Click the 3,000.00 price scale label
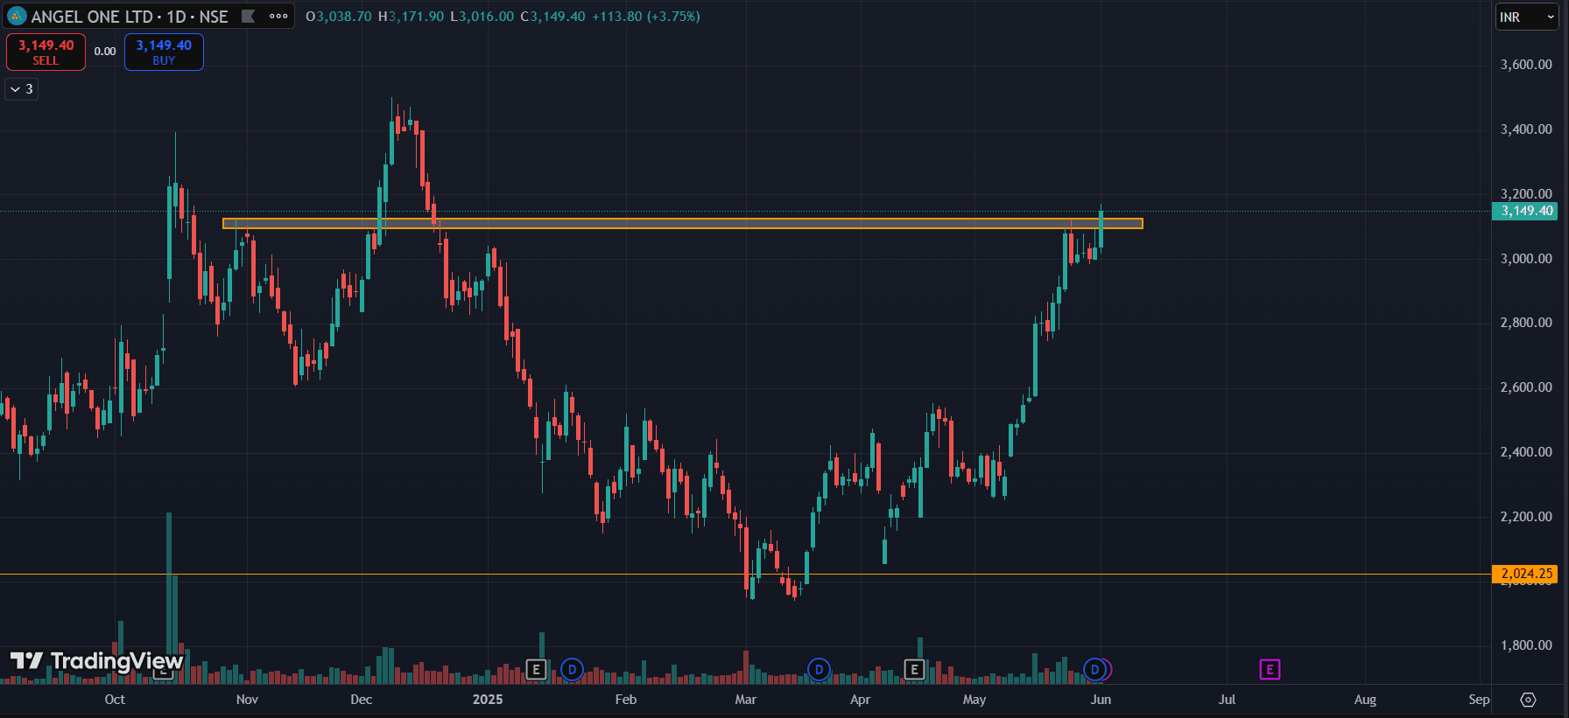This screenshot has width=1569, height=718. point(1526,259)
